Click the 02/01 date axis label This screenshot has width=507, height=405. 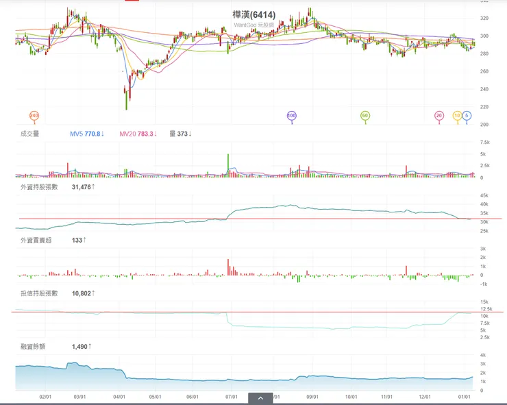[45, 397]
